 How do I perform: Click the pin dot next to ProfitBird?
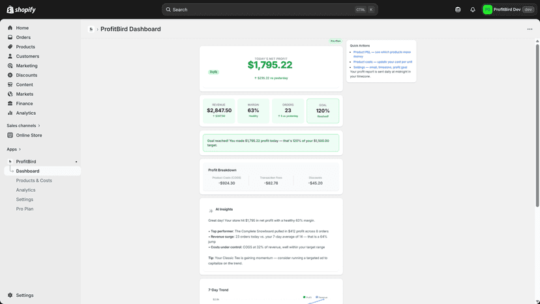point(76,162)
